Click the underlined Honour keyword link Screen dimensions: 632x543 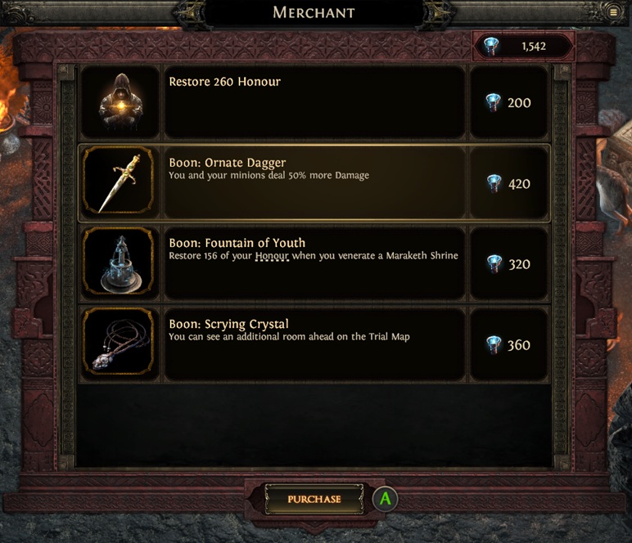click(272, 256)
